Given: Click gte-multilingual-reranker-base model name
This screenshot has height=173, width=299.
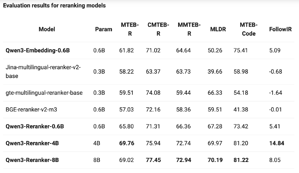Looking at the screenshot, I should [x=44, y=93].
